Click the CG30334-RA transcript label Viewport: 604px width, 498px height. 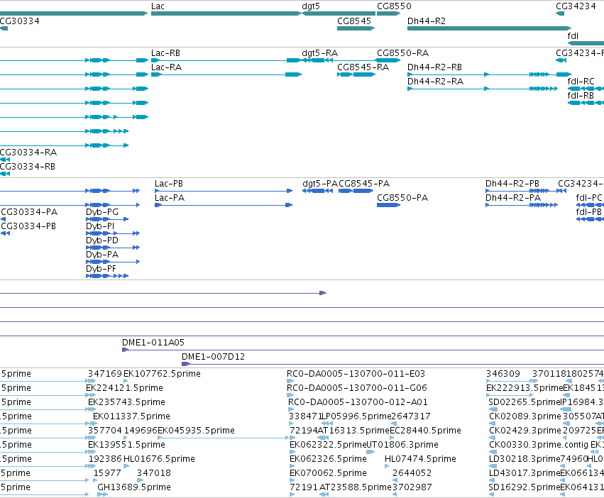28,153
